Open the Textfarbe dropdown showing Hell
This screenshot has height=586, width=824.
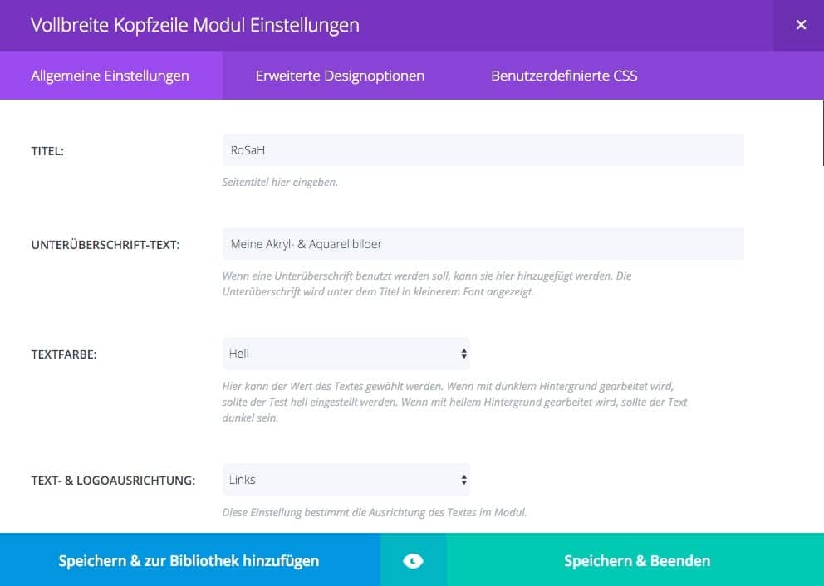(346, 354)
